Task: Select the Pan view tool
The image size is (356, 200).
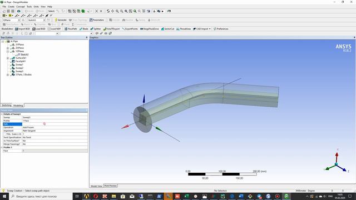Action: pyautogui.click(x=112, y=11)
